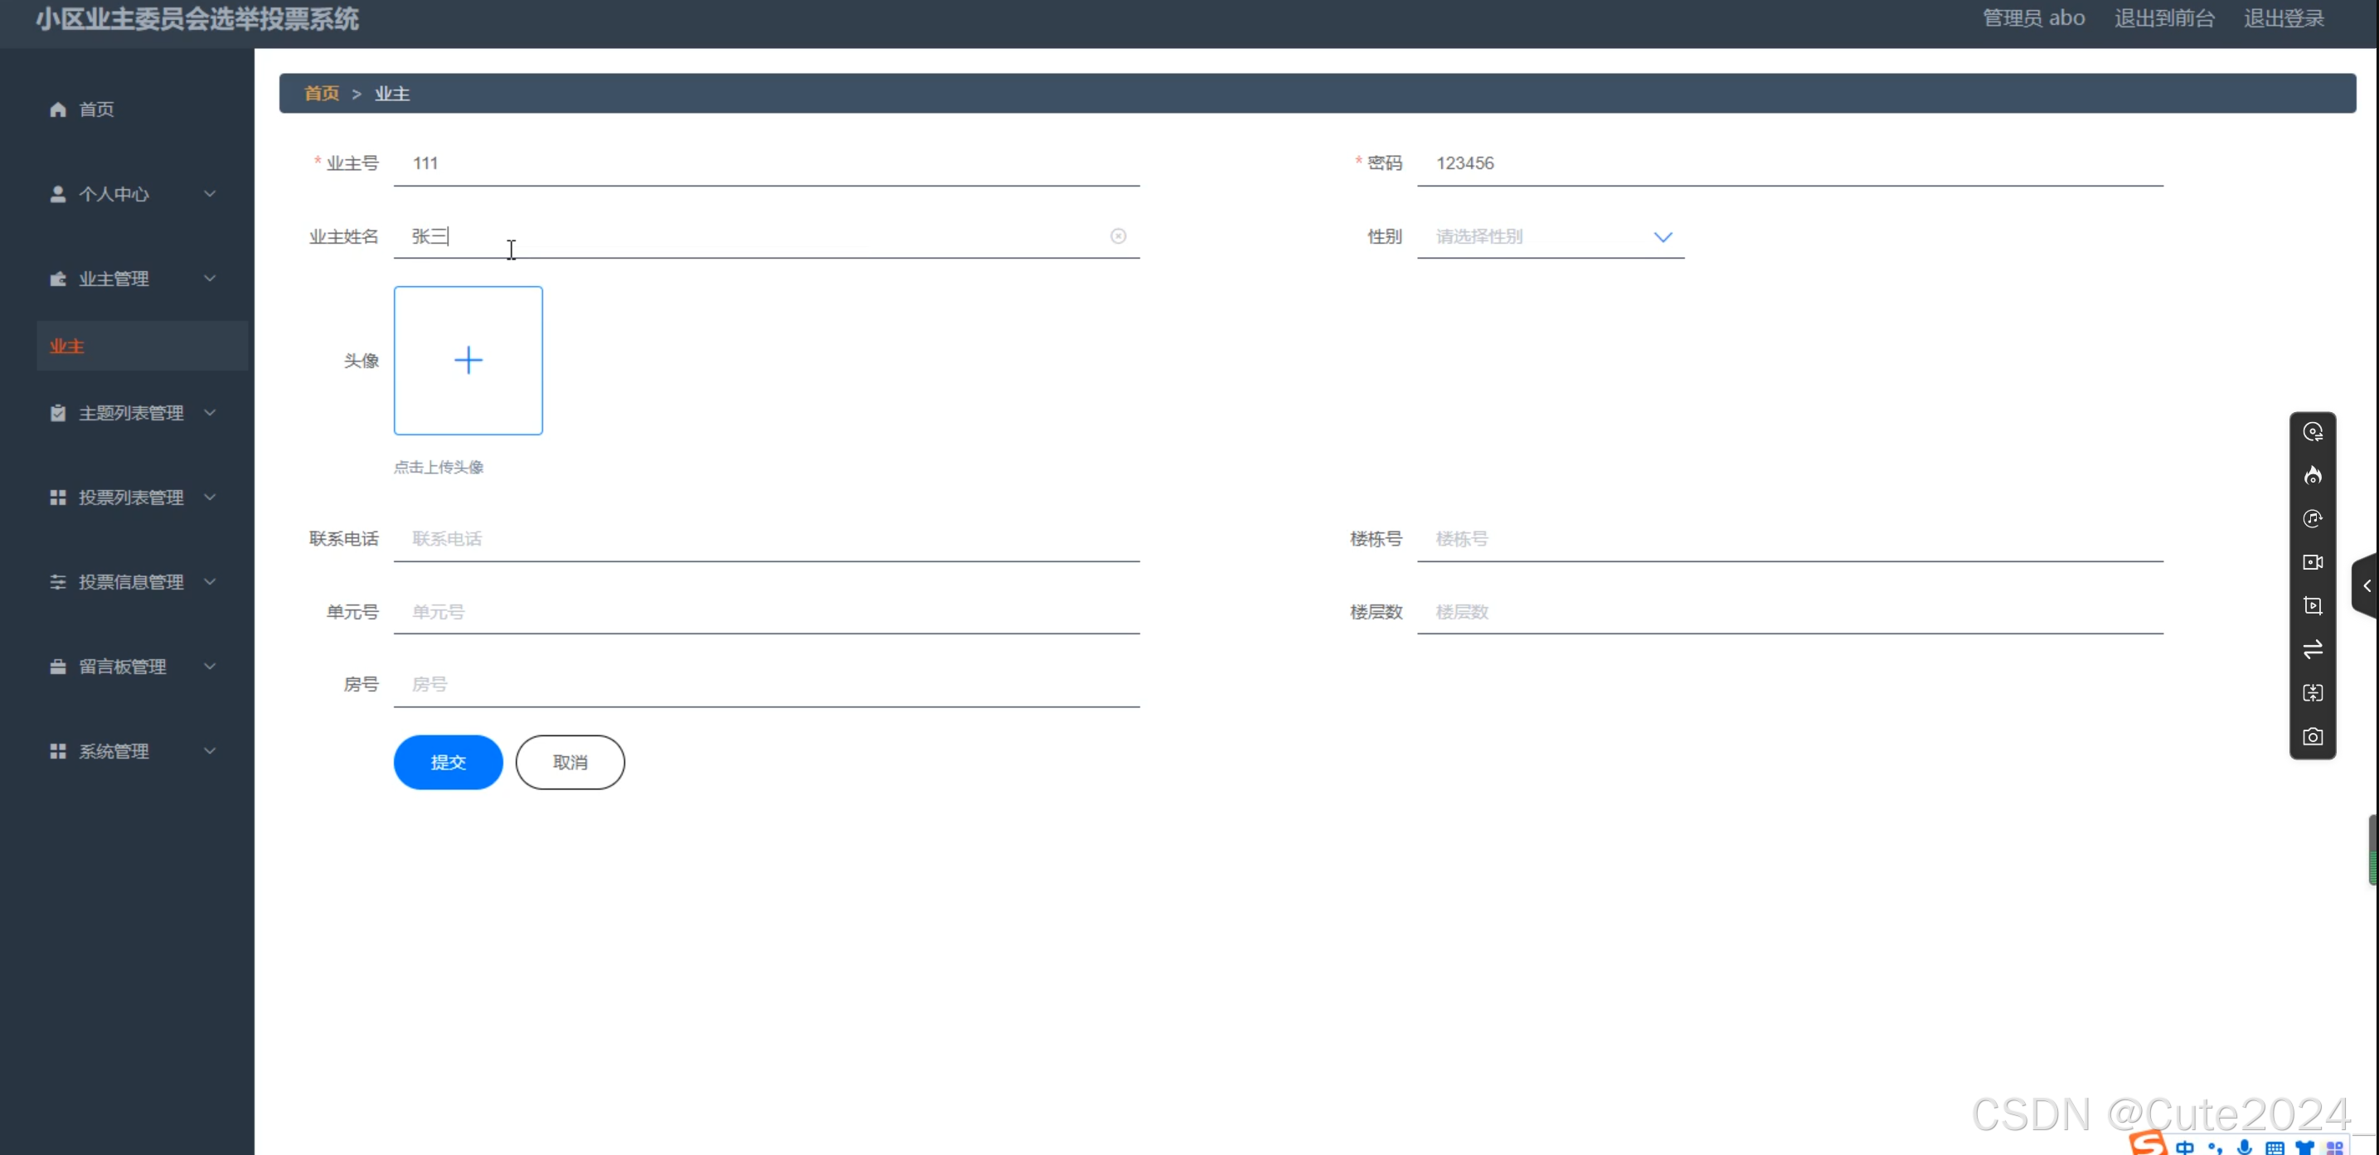Click the disc convert icon in floating toolbar

click(2313, 431)
